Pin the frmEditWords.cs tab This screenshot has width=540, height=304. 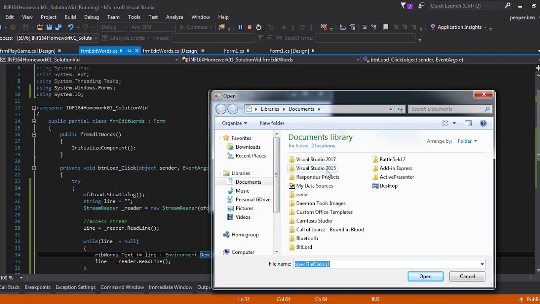point(129,51)
